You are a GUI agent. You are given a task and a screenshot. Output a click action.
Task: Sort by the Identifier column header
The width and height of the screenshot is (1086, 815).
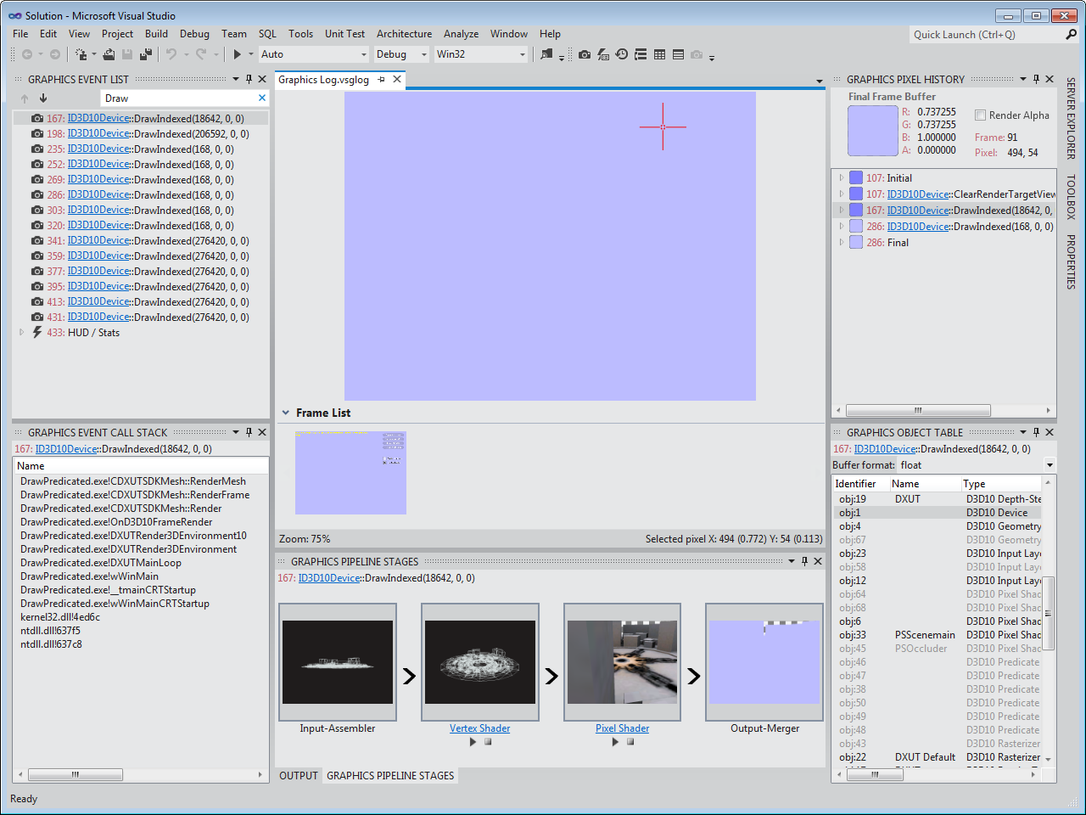coord(859,484)
